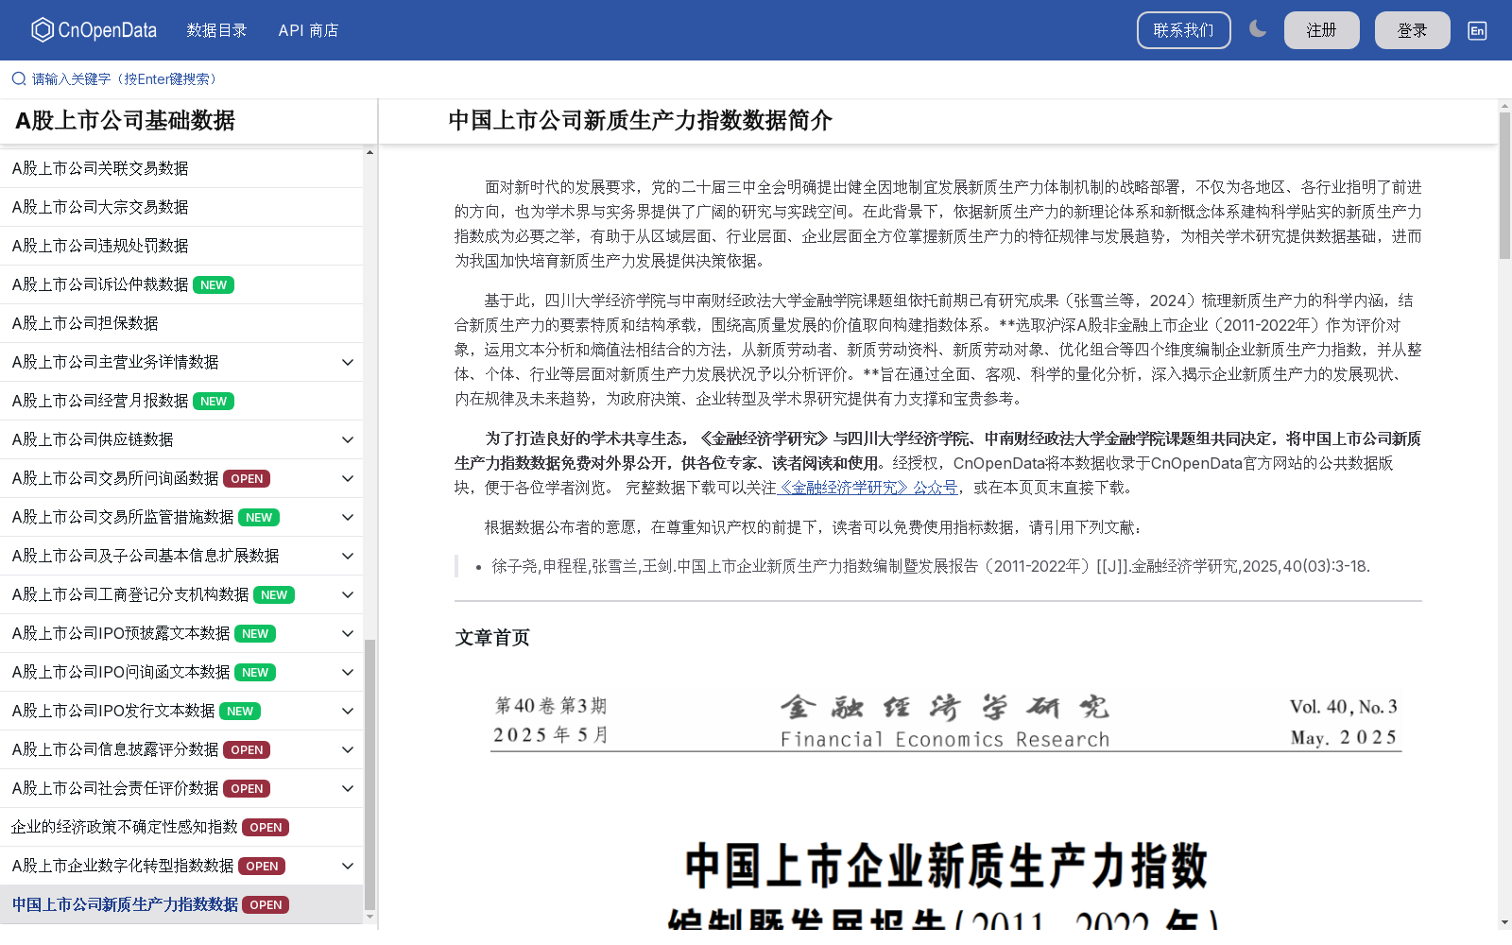This screenshot has width=1512, height=945.
Task: Click the 注册 button
Action: pos(1321,29)
